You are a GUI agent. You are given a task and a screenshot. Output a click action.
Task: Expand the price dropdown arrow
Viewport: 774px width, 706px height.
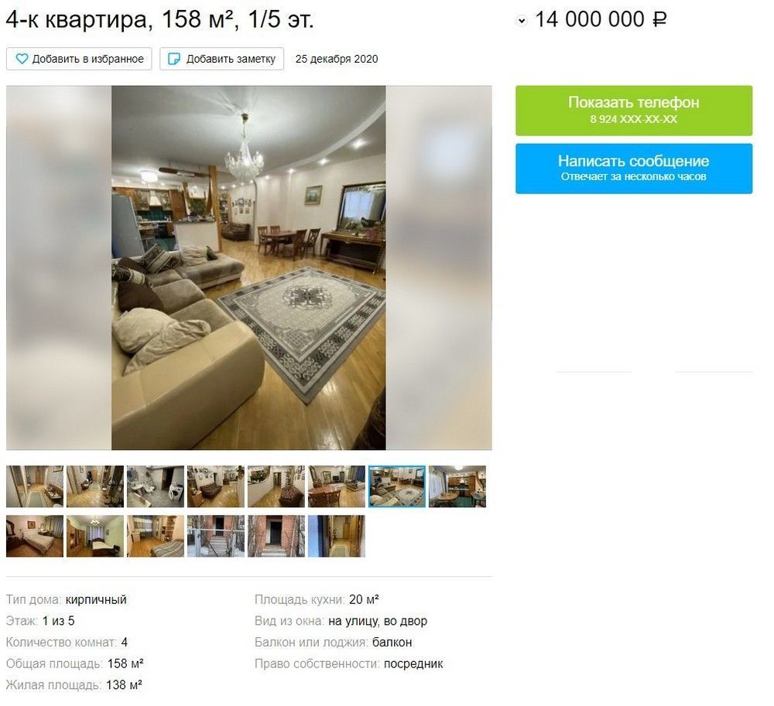point(522,21)
